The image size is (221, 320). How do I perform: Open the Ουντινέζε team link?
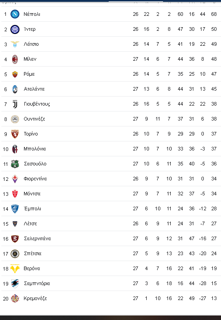click(34, 119)
